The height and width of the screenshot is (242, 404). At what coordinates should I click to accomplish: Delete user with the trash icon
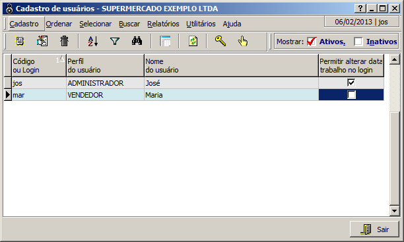[64, 41]
